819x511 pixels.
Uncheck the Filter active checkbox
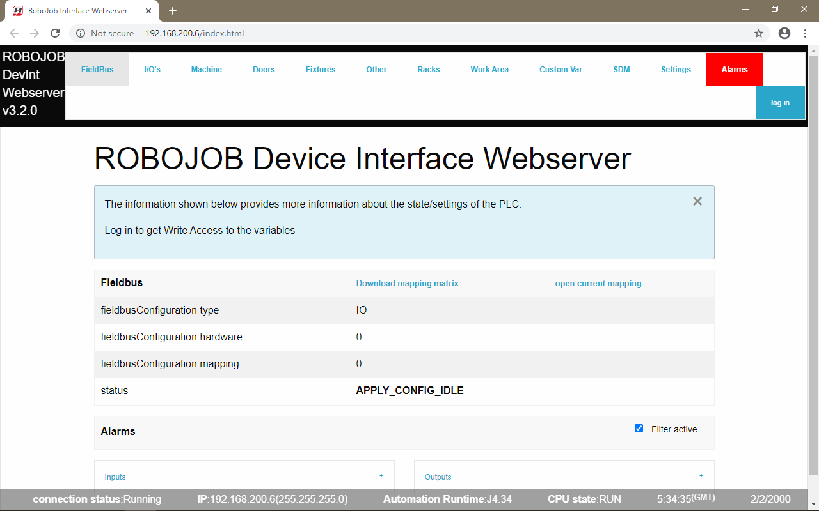point(639,429)
